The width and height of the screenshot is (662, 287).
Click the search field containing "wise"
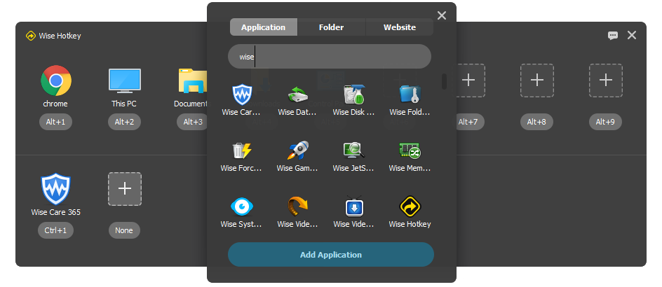tap(330, 57)
